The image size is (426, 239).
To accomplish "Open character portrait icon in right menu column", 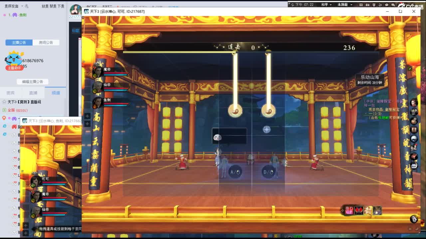I will [x=414, y=103].
